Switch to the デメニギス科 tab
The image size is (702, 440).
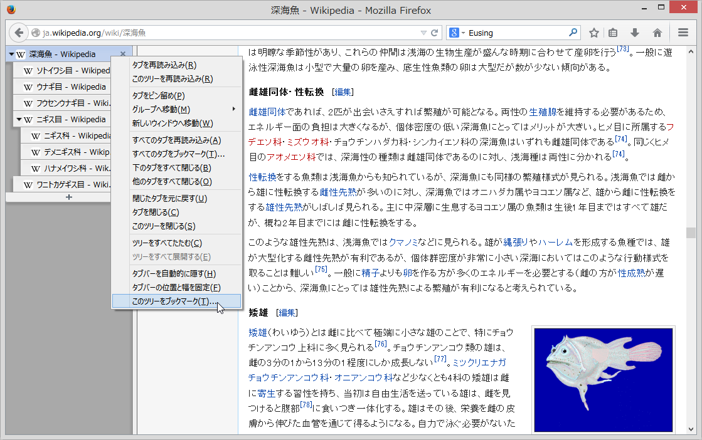pyautogui.click(x=66, y=152)
